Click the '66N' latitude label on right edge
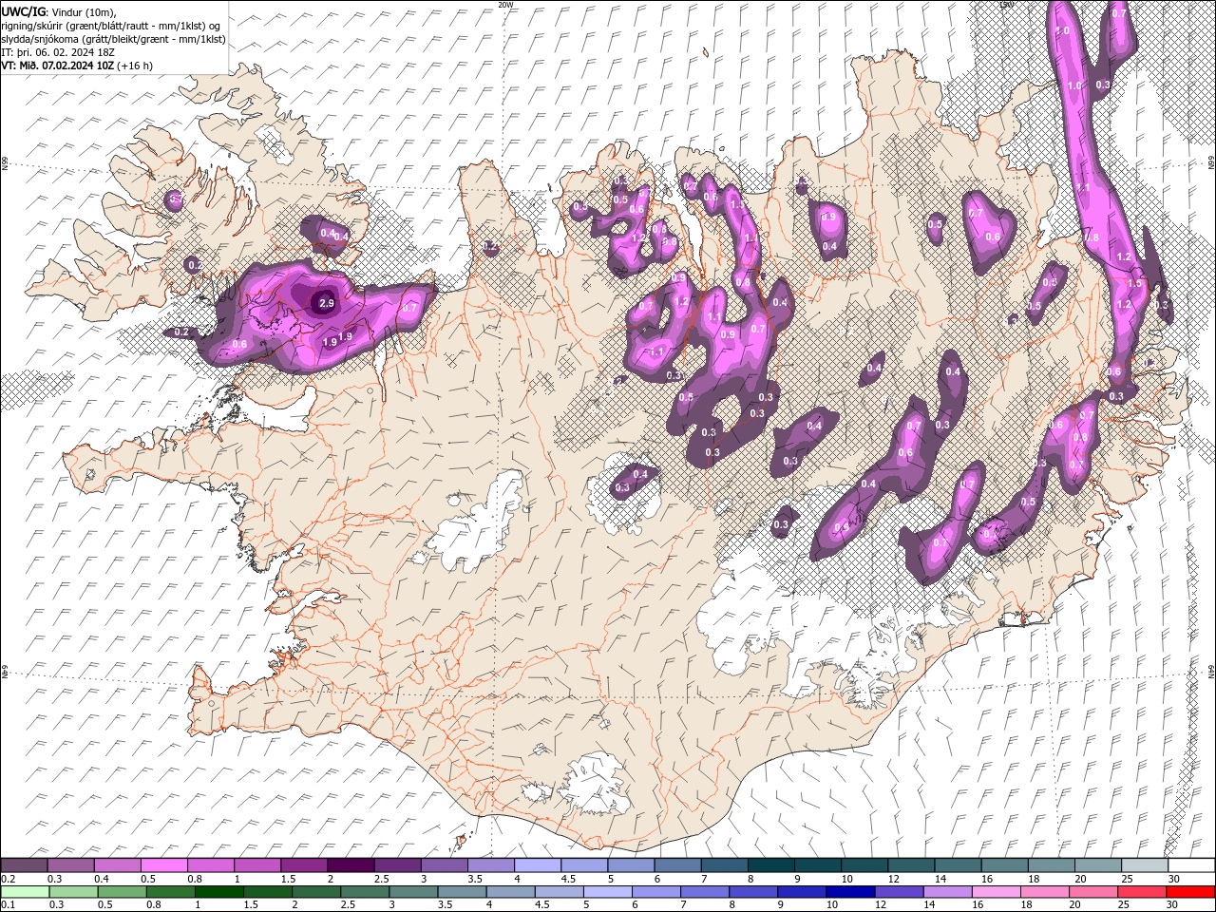Viewport: 1216px width, 912px height. (x=1211, y=163)
